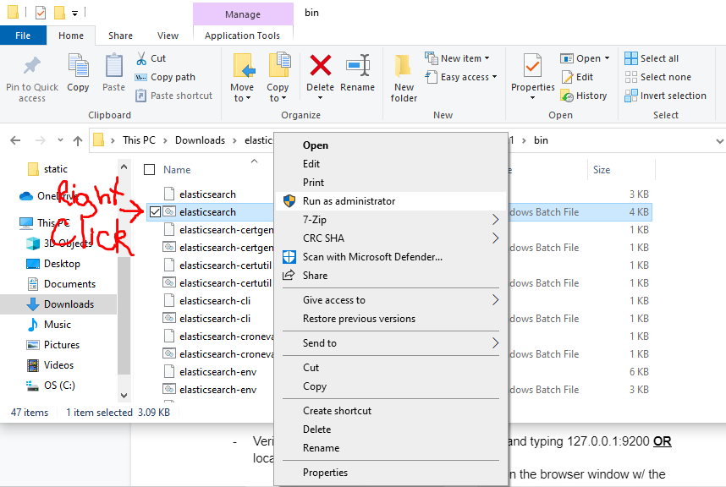
Task: Uncheck the selected elasticsearch batch file checkbox
Action: [155, 212]
